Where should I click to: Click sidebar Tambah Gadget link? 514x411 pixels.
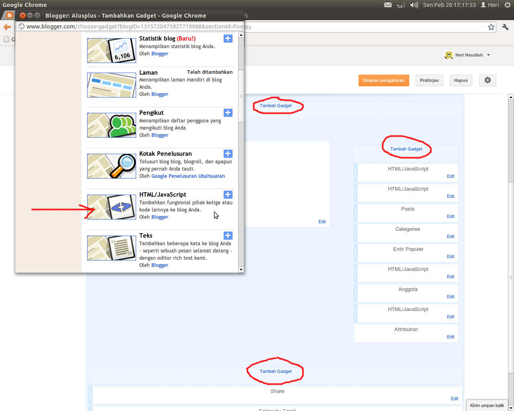pos(406,149)
